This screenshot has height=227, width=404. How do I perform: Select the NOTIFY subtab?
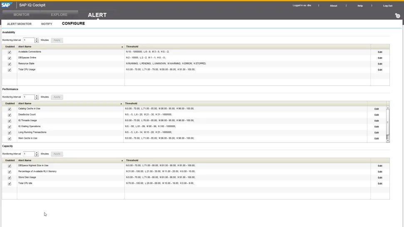47,24
